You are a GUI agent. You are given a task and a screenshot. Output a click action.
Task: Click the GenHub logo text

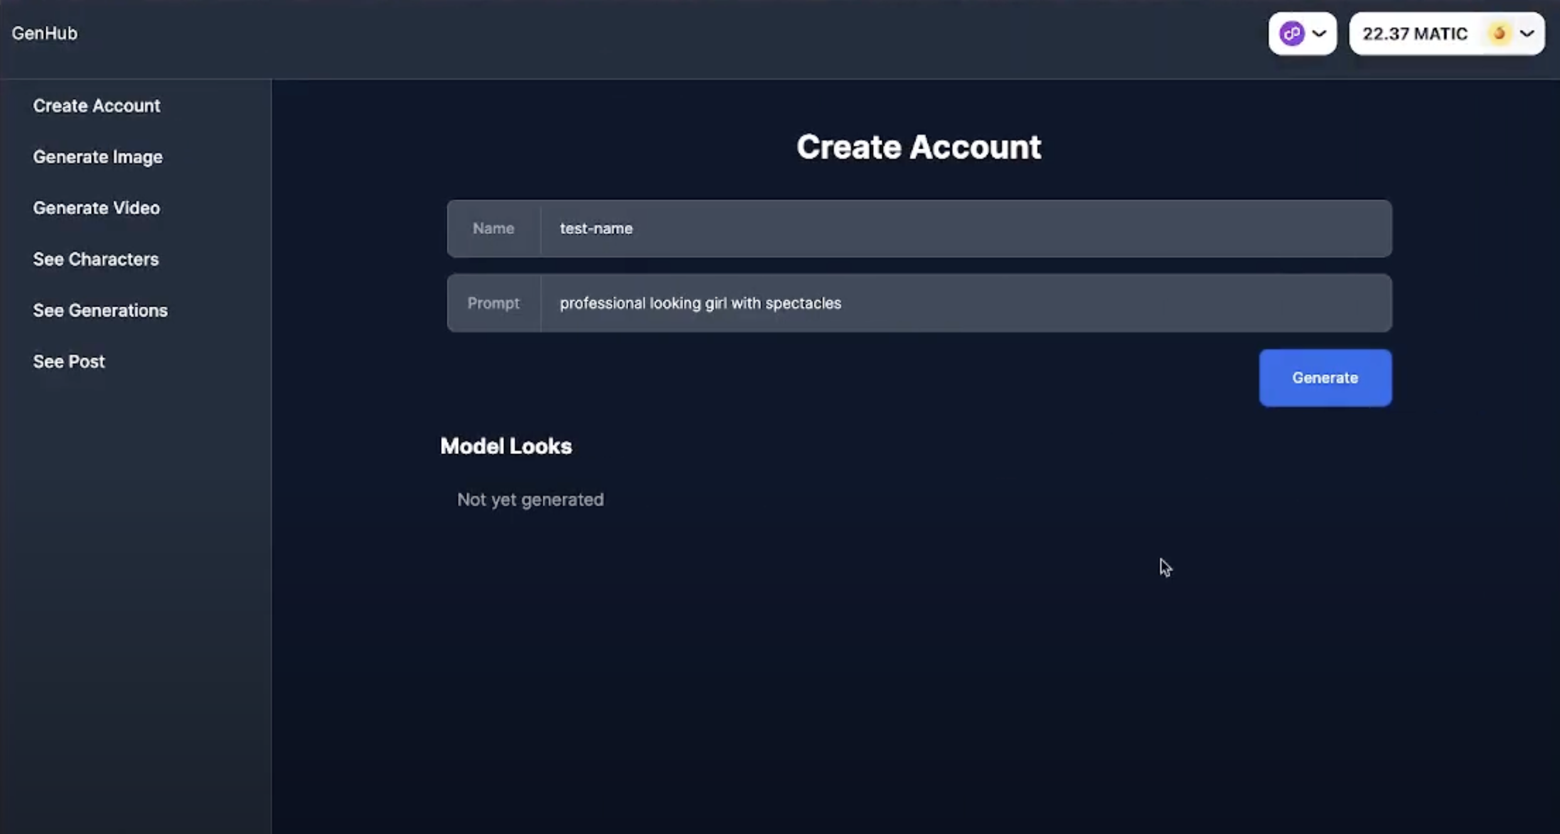coord(45,33)
